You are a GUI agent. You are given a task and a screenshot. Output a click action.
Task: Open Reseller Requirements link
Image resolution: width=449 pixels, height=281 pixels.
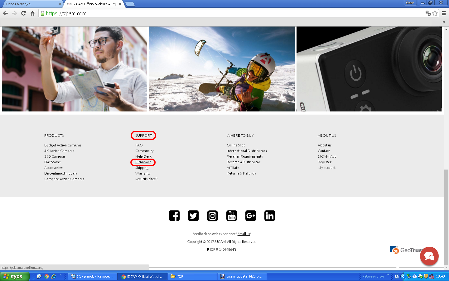(245, 156)
